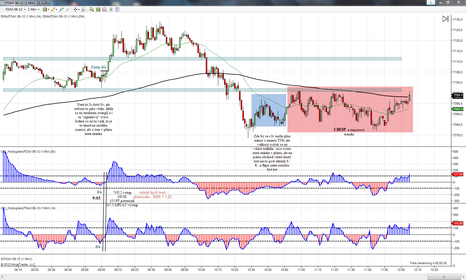Select the blue shaded rectangle drawing
Image resolution: width=466 pixels, height=280 pixels.
coord(269,110)
